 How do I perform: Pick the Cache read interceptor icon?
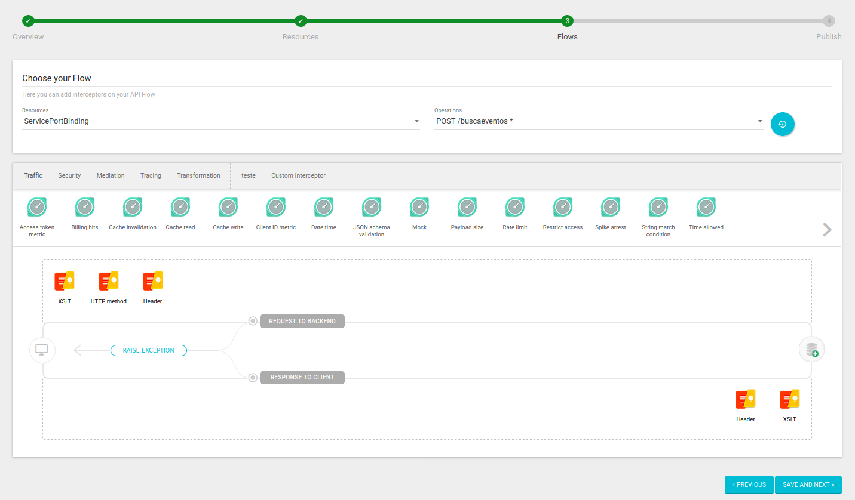180,208
